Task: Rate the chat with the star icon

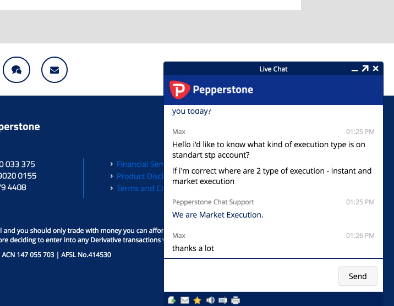Action: [x=197, y=300]
